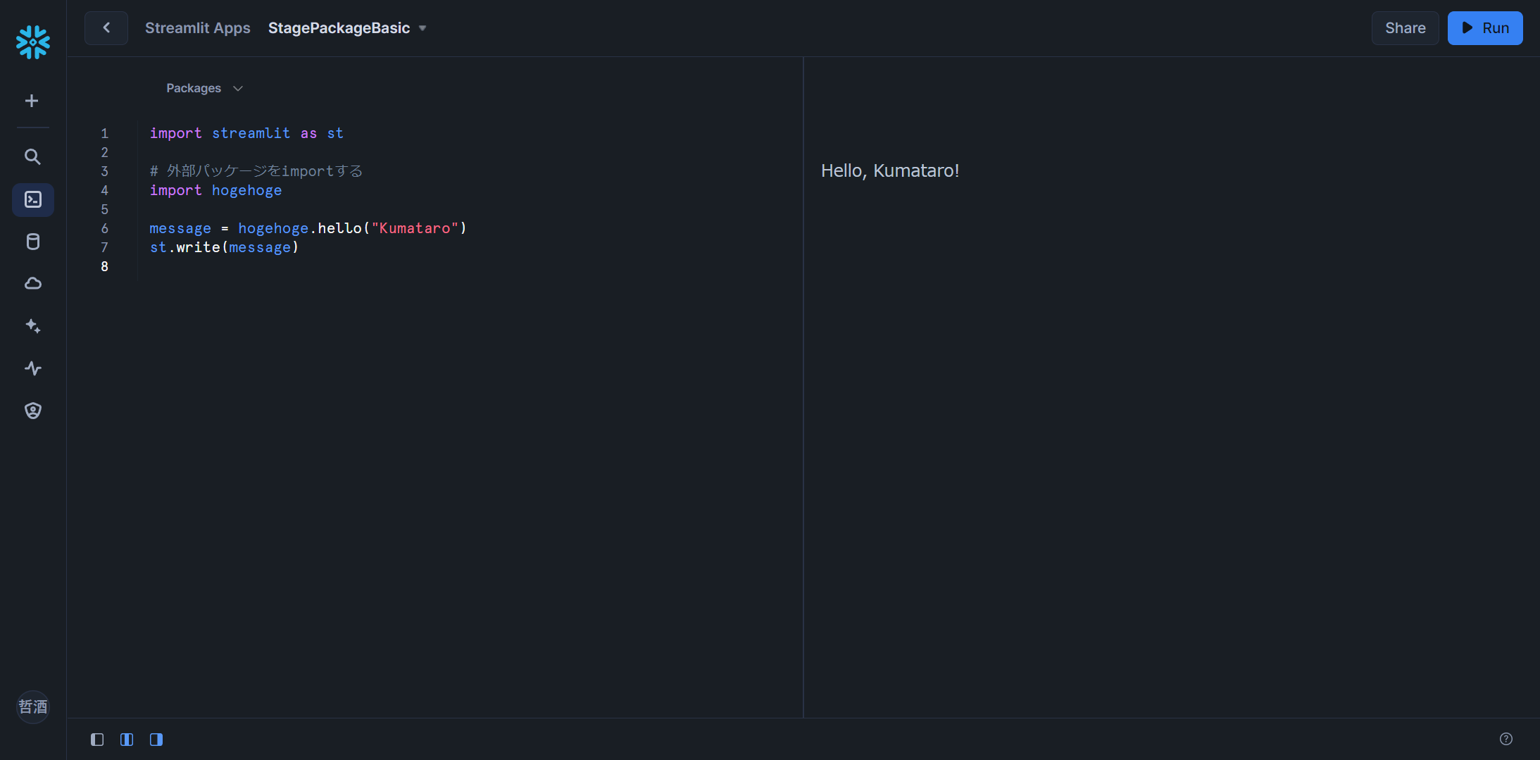Select the Projects sidebar icon
This screenshot has height=760, width=1540.
32,199
